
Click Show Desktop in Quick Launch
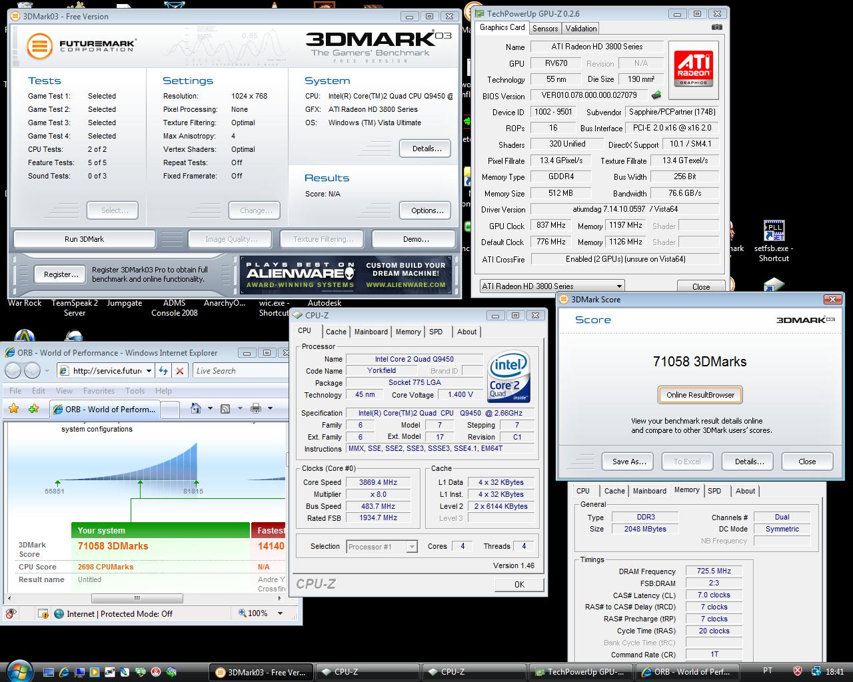tap(49, 672)
